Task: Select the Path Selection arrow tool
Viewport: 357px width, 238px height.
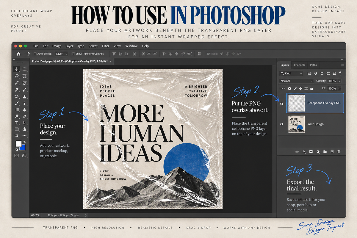Action: point(24,123)
